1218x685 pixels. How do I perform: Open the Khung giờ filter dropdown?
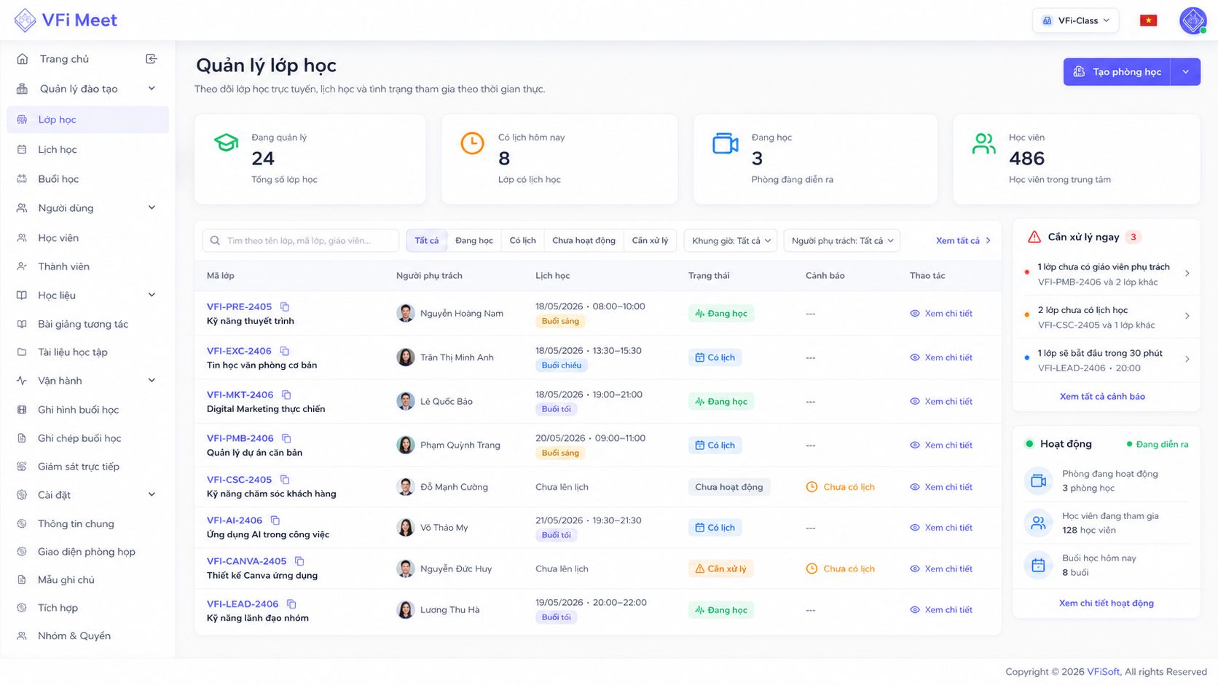pos(731,241)
